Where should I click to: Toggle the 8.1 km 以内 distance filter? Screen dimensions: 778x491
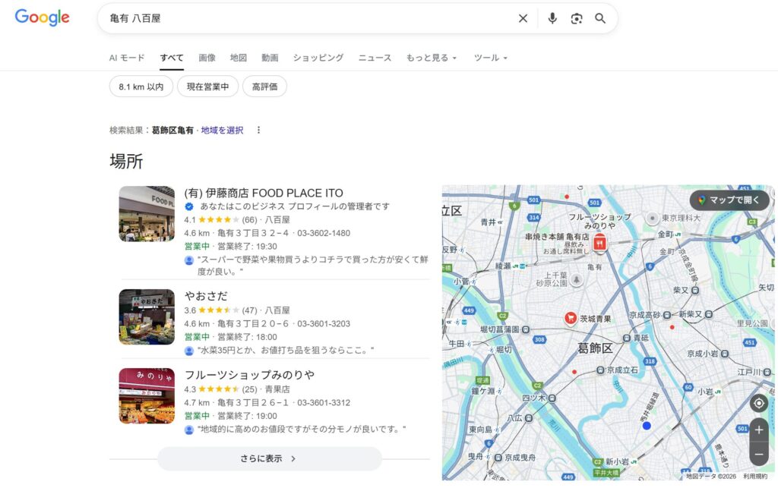click(141, 87)
